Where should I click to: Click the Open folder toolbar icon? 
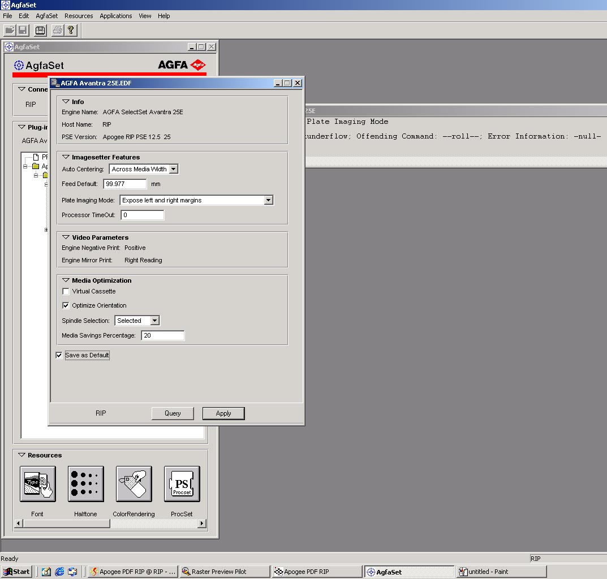10,30
